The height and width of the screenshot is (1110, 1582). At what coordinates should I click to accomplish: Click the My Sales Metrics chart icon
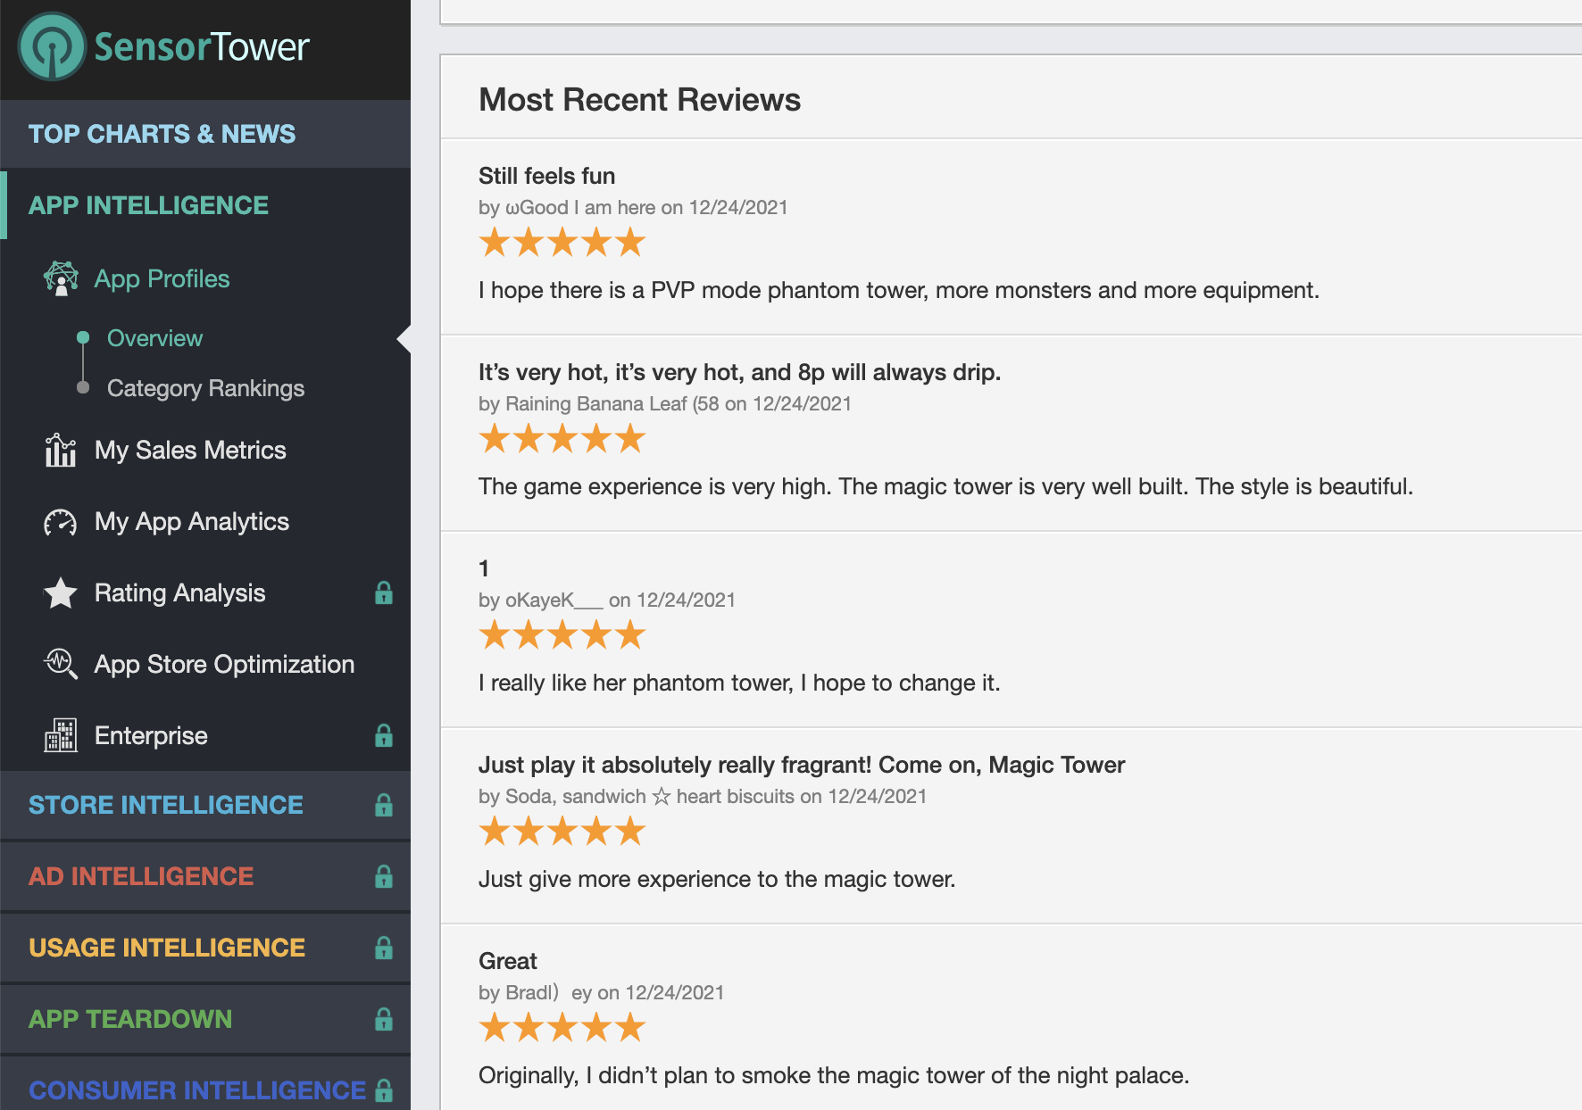[x=61, y=451]
